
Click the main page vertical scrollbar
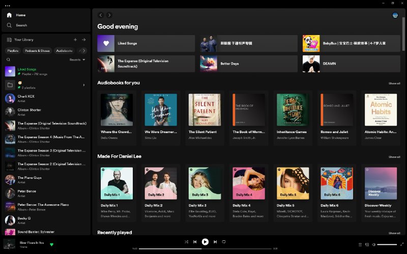coord(403,34)
